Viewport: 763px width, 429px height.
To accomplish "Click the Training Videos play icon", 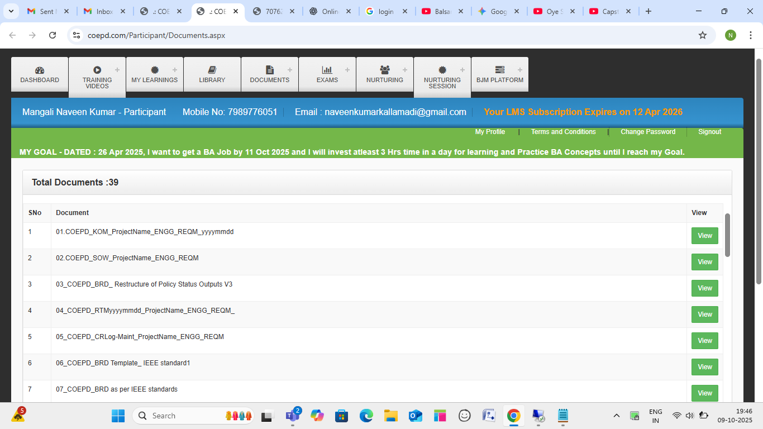I will coord(97,70).
